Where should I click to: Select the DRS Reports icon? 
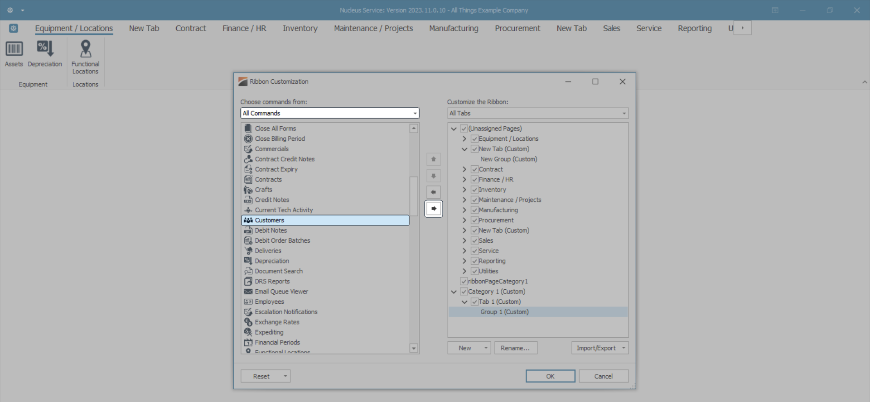(248, 281)
